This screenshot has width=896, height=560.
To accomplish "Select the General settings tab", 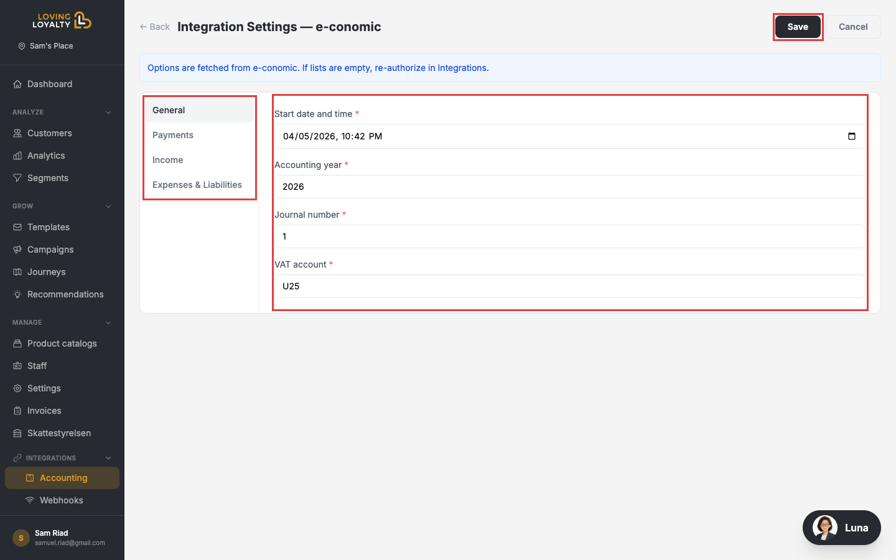I will coord(199,110).
